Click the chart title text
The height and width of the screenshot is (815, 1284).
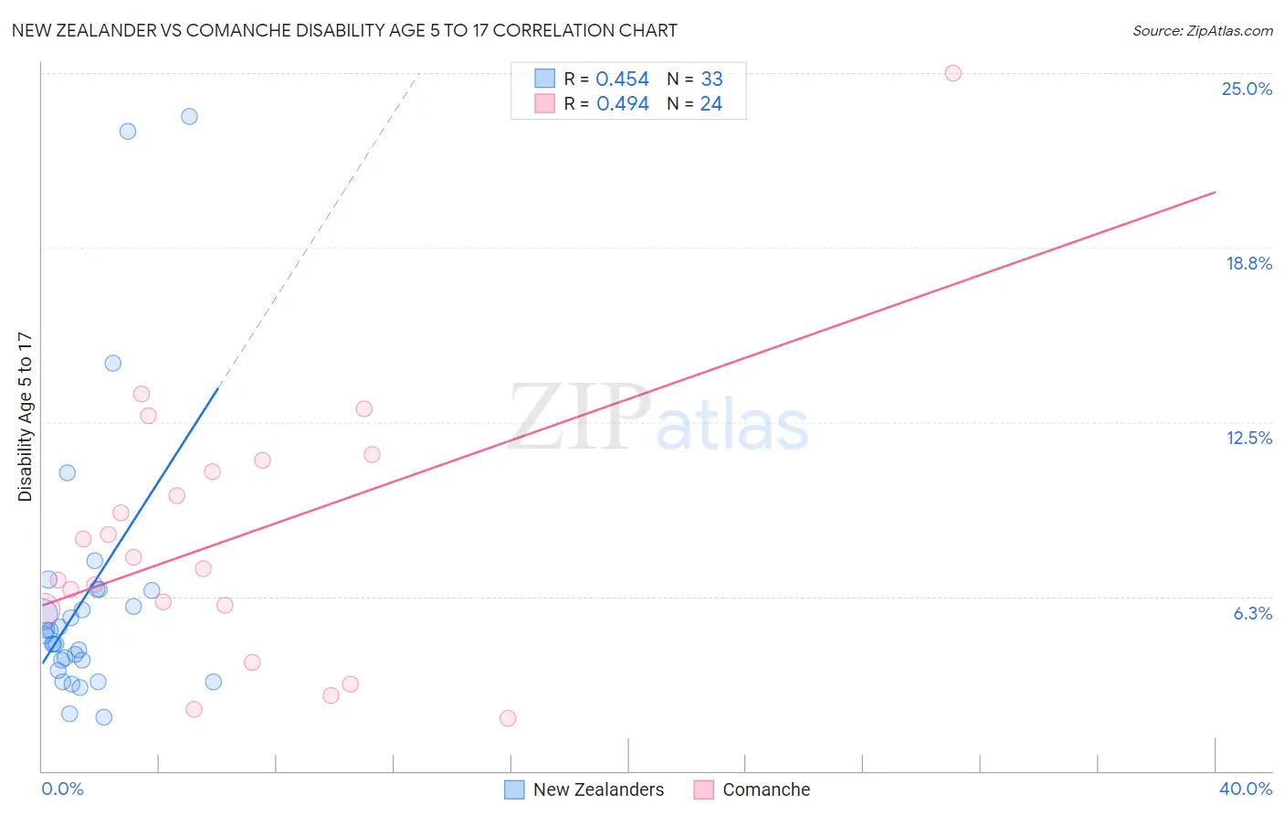point(344,30)
